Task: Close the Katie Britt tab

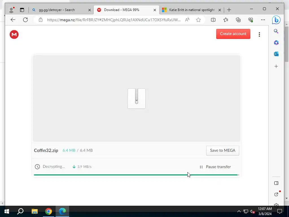Action: (x=220, y=10)
